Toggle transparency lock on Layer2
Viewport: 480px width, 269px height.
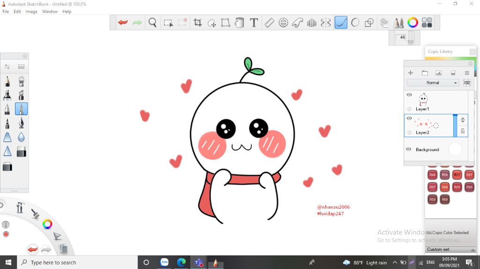tap(463, 131)
